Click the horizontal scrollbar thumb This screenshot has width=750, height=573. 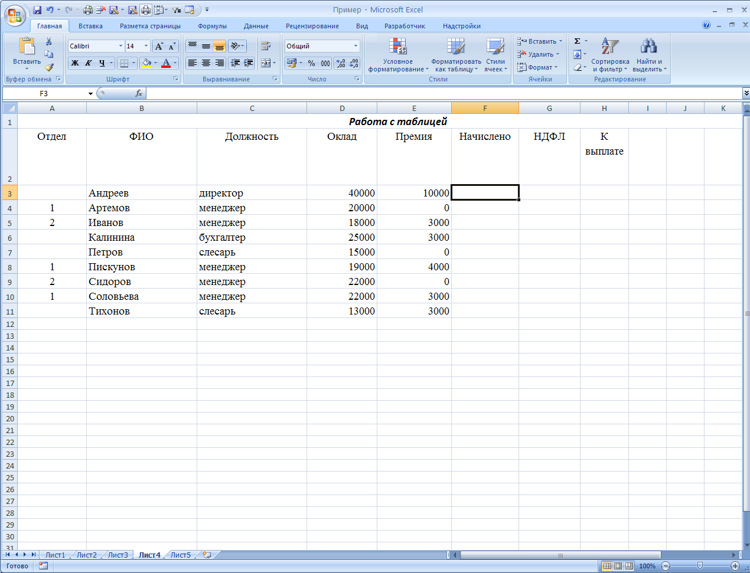click(x=560, y=555)
